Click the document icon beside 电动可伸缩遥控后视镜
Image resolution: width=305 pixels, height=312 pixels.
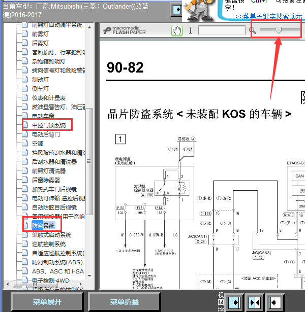click(x=25, y=197)
